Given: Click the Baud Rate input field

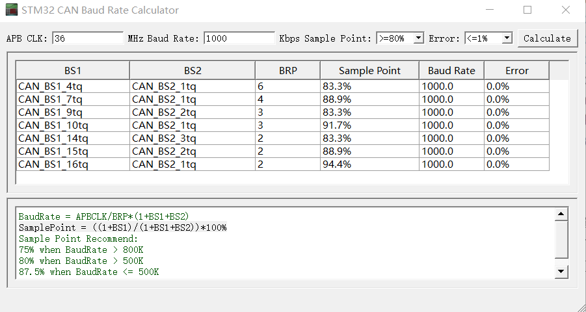Looking at the screenshot, I should pos(239,38).
